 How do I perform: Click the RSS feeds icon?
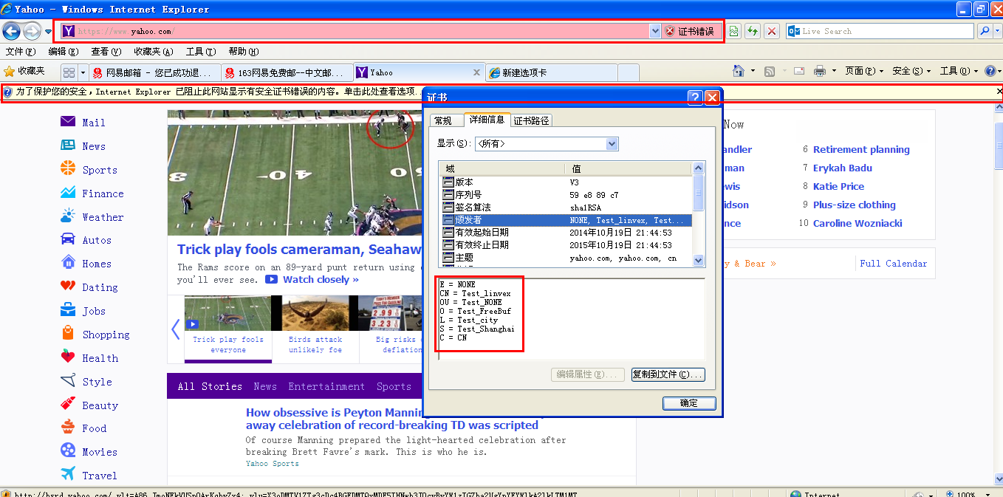tap(770, 71)
